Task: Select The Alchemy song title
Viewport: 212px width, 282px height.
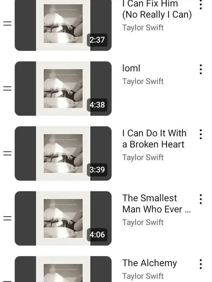Action: pos(150,263)
